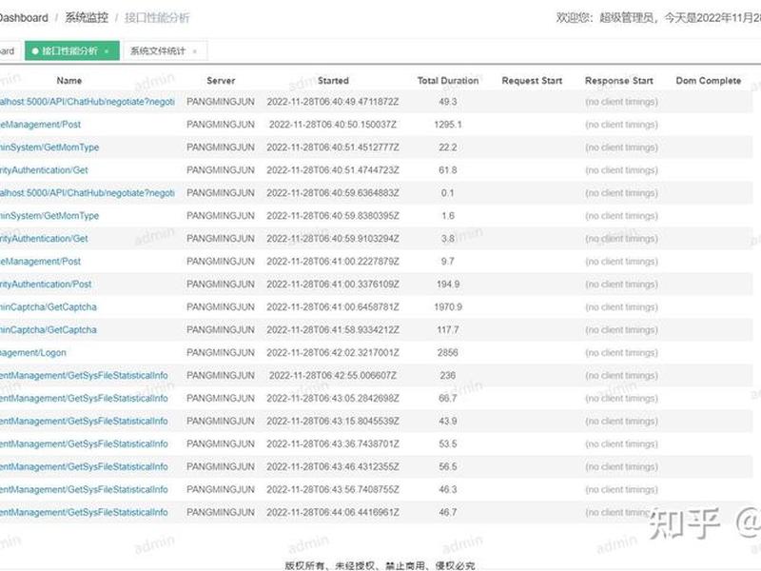
Task: Click started time 2022-11-28T06:42:02.3217001Z
Action: (333, 353)
